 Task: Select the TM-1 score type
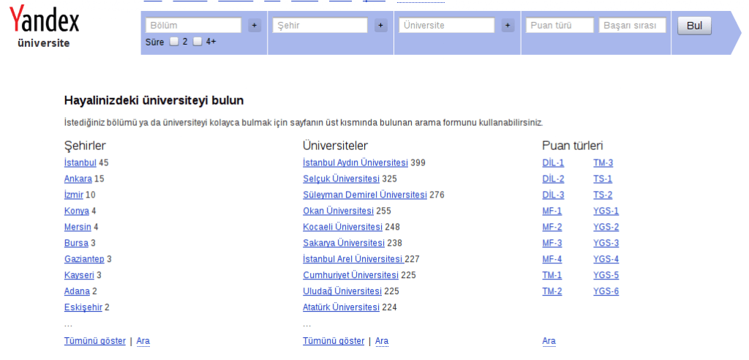pyautogui.click(x=552, y=275)
